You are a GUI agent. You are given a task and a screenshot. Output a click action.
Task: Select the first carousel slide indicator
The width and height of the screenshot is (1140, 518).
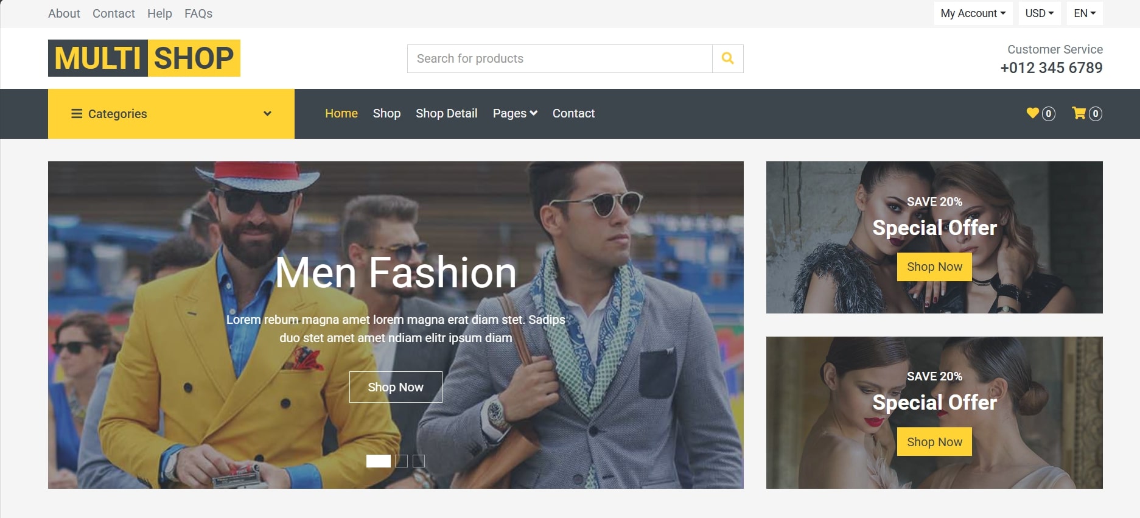click(x=379, y=461)
